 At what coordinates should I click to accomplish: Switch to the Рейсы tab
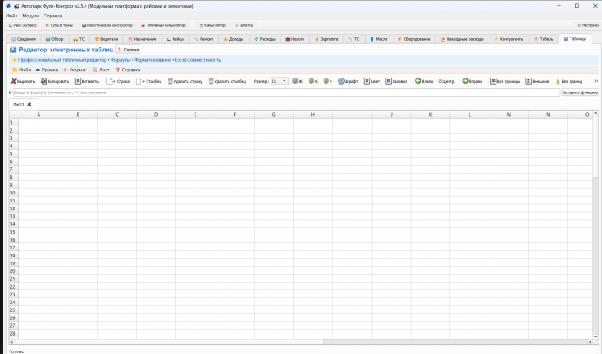[175, 39]
